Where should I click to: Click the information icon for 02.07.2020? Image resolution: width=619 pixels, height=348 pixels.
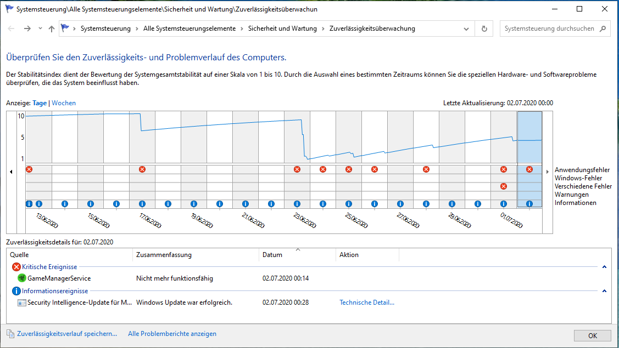(529, 204)
